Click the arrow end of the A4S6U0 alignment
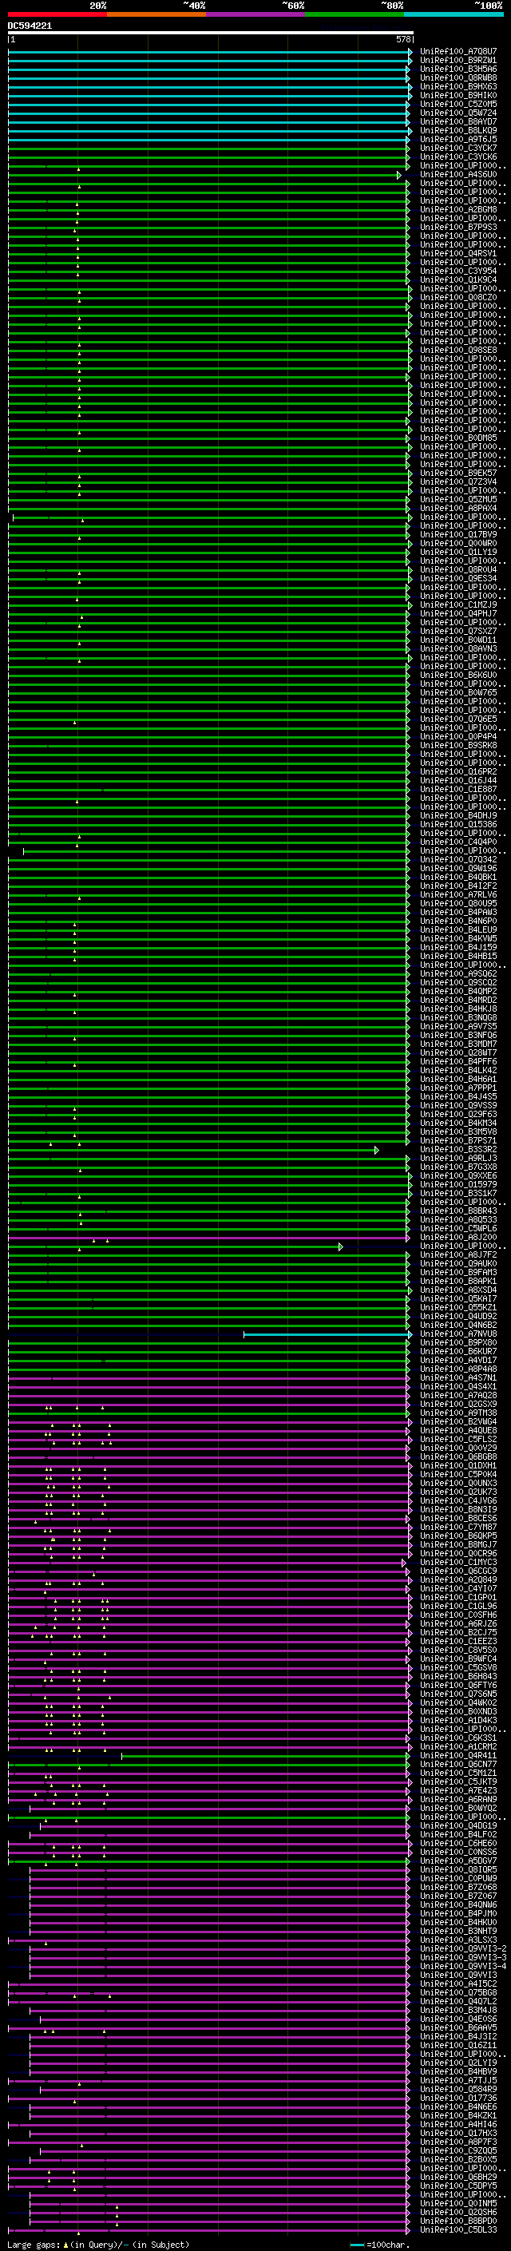The height and width of the screenshot is (2251, 511). point(399,175)
